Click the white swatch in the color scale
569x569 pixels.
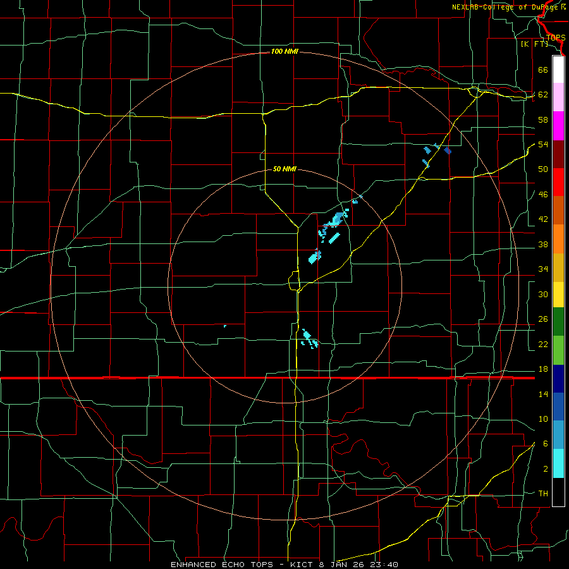(x=558, y=70)
